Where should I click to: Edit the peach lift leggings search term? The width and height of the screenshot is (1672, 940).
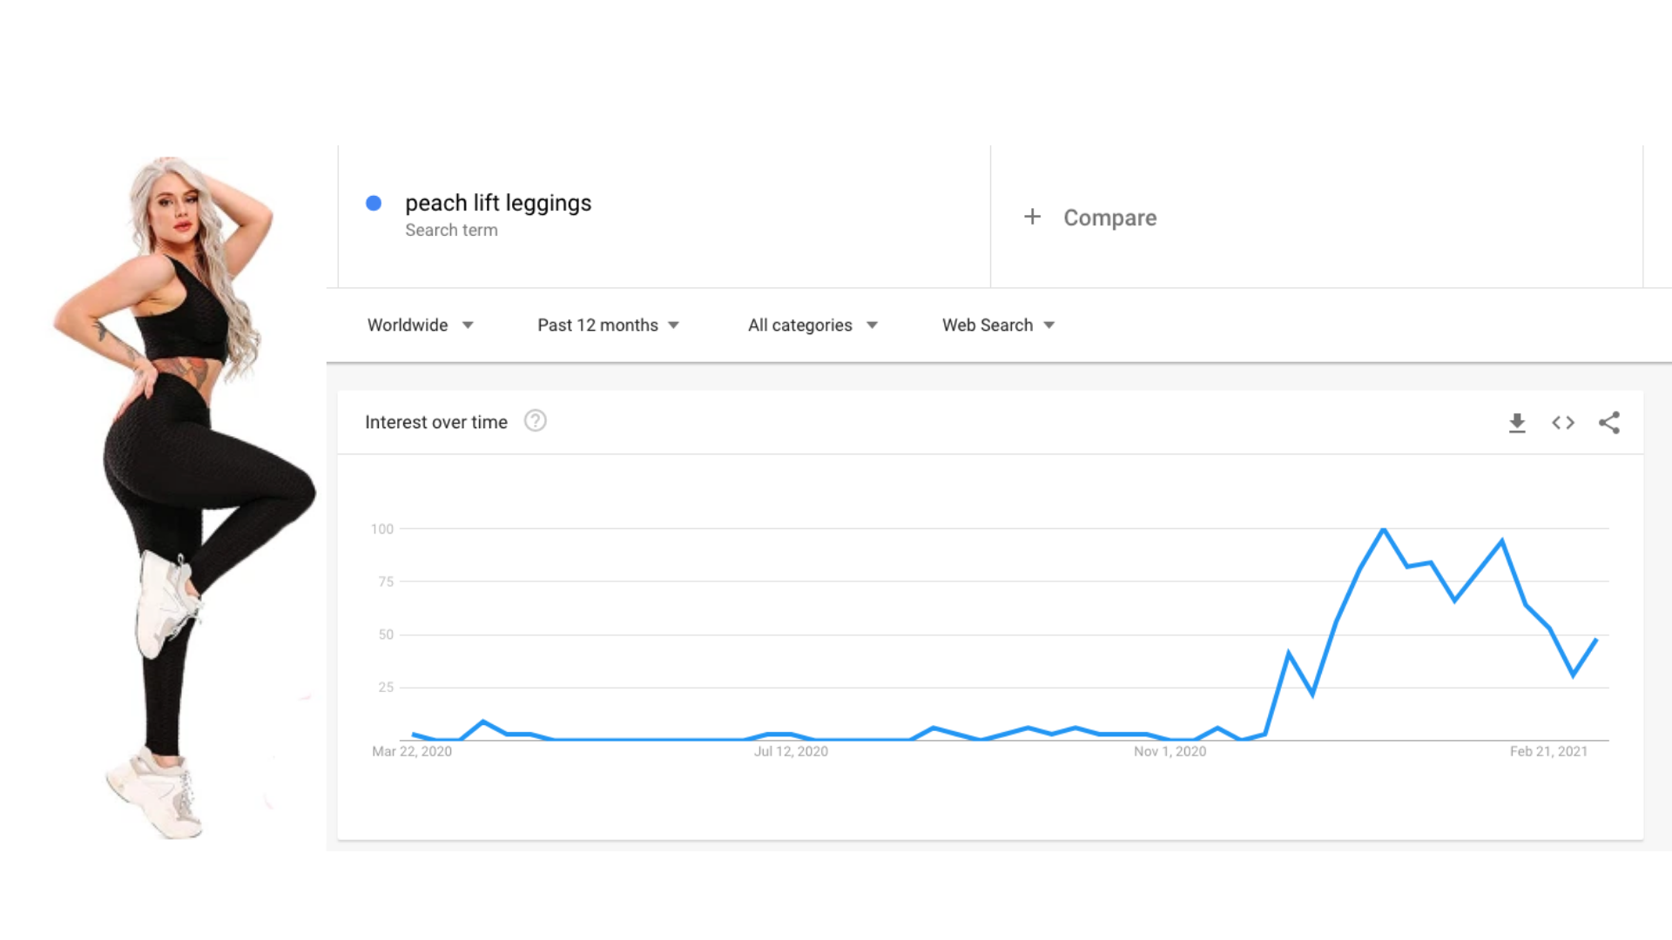point(498,203)
